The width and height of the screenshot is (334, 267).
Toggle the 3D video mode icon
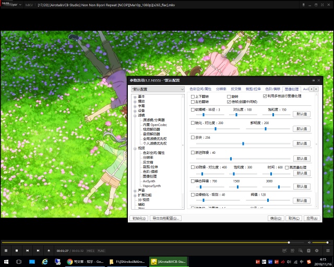point(292,251)
